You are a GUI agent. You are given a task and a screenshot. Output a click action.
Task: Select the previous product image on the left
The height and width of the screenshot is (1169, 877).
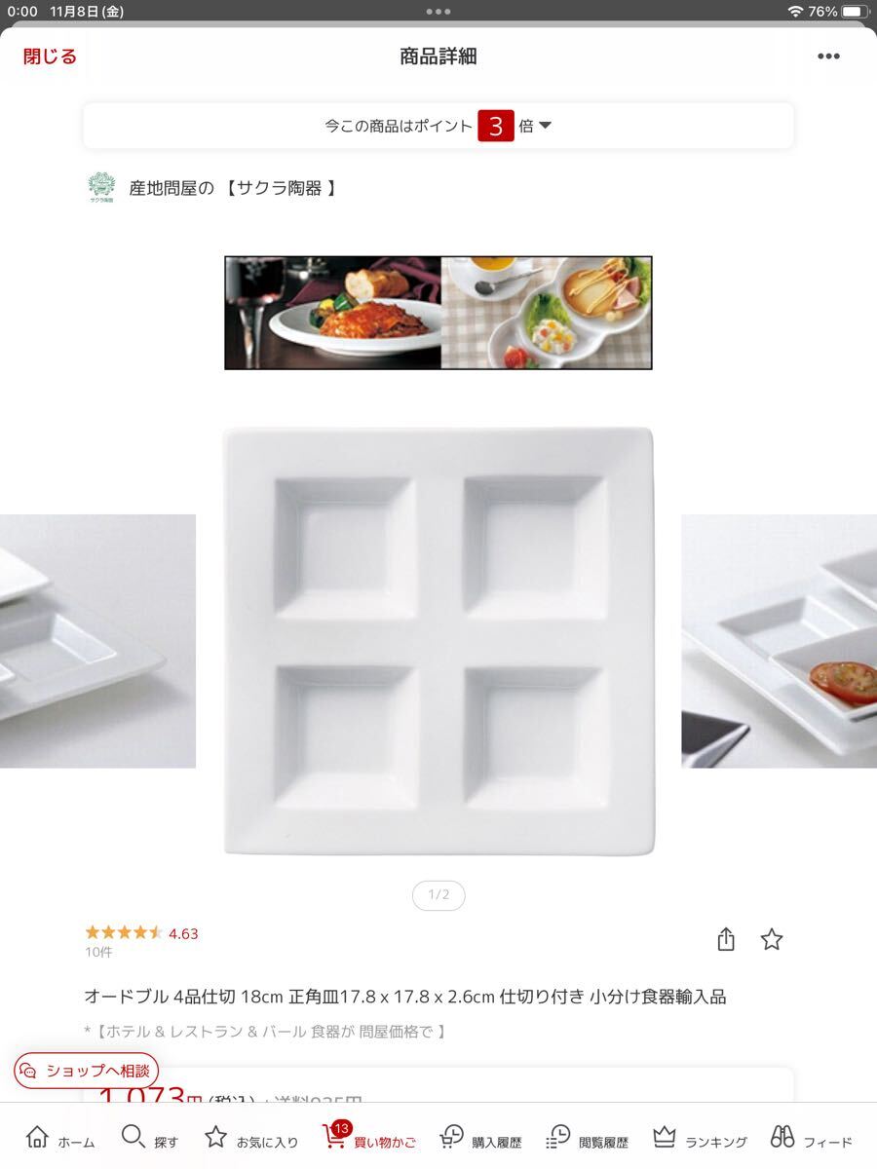[x=97, y=641]
